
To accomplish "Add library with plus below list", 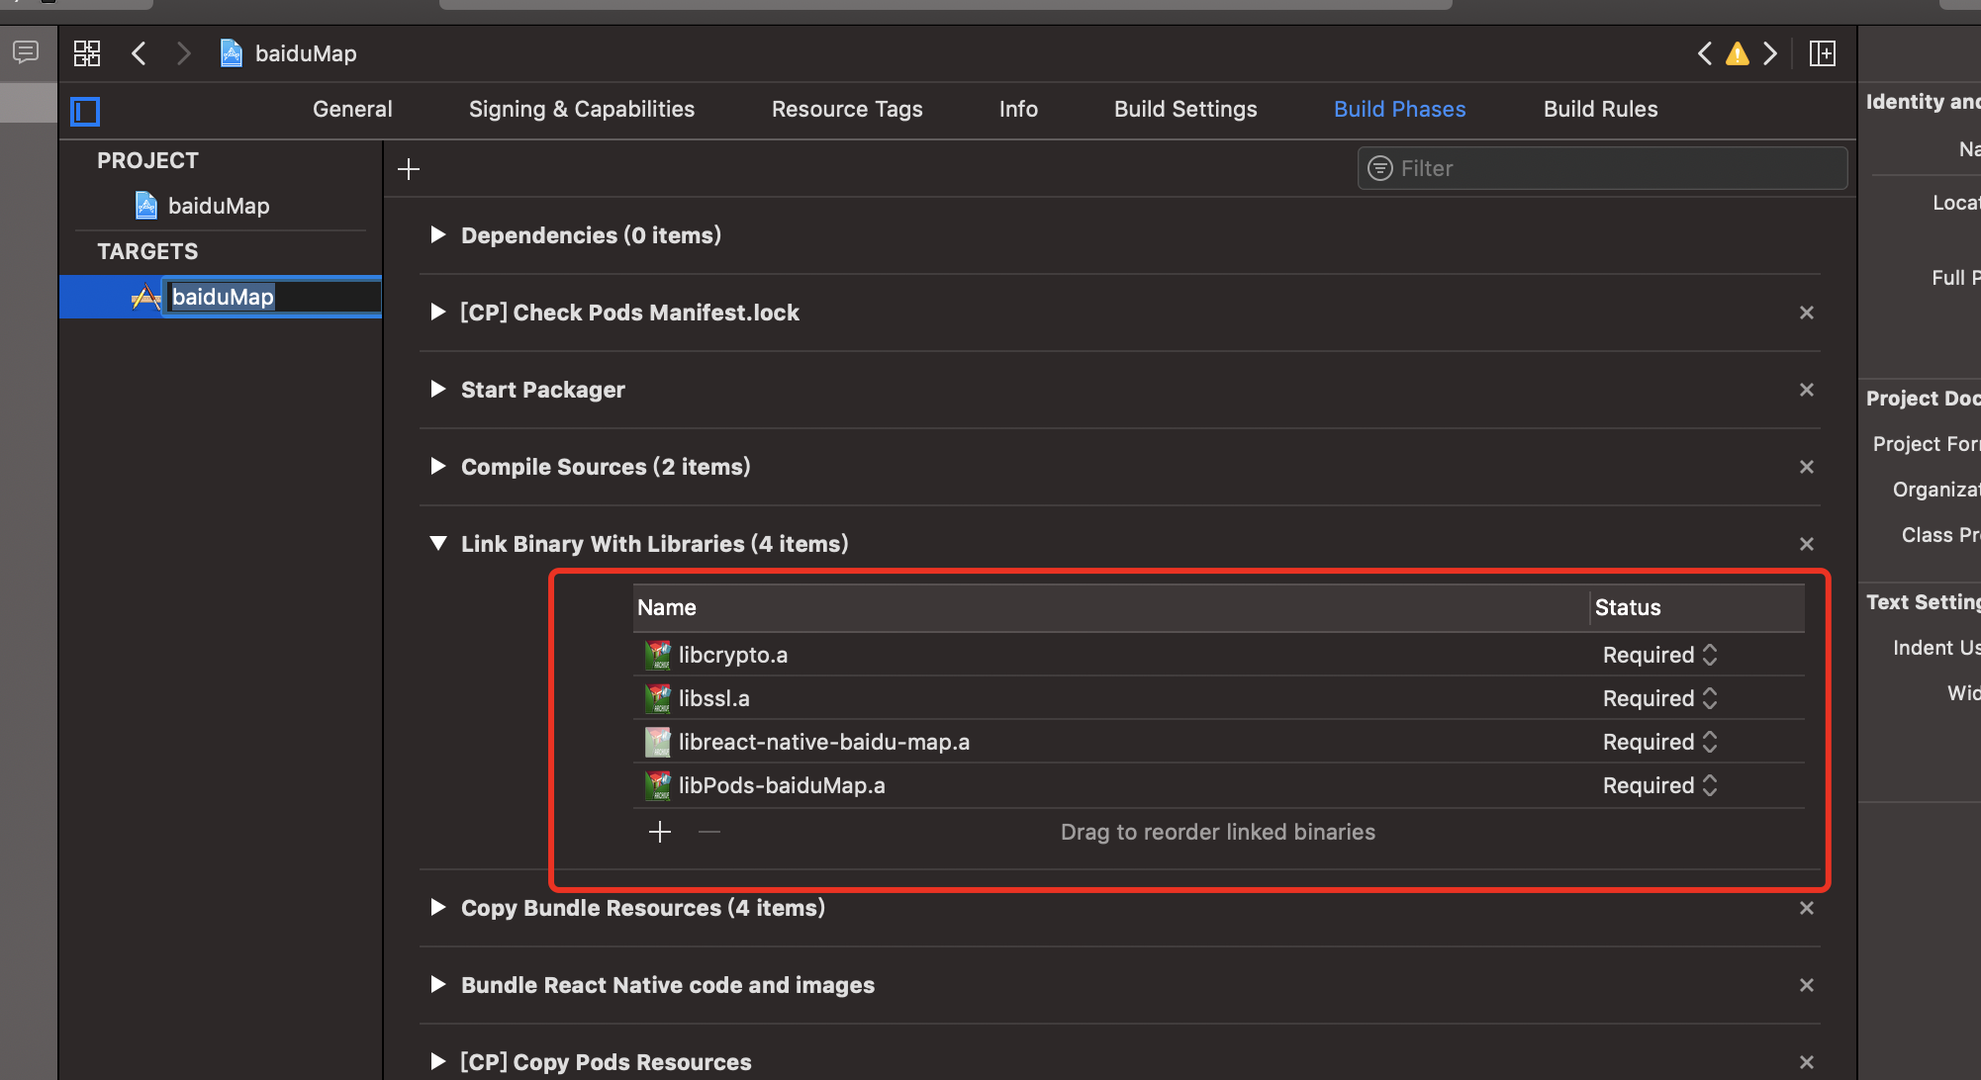I will point(660,832).
